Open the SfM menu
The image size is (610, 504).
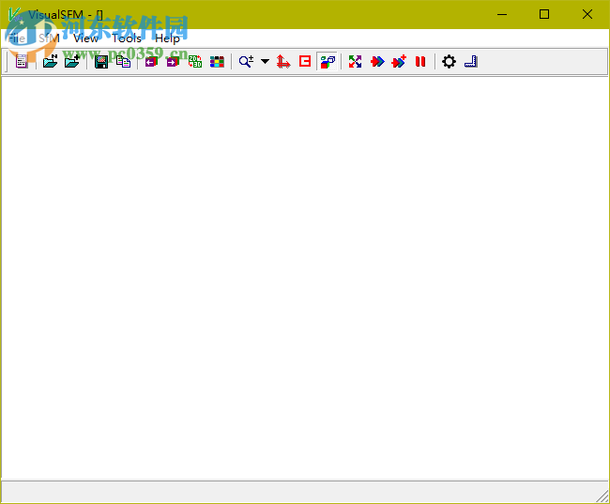49,38
